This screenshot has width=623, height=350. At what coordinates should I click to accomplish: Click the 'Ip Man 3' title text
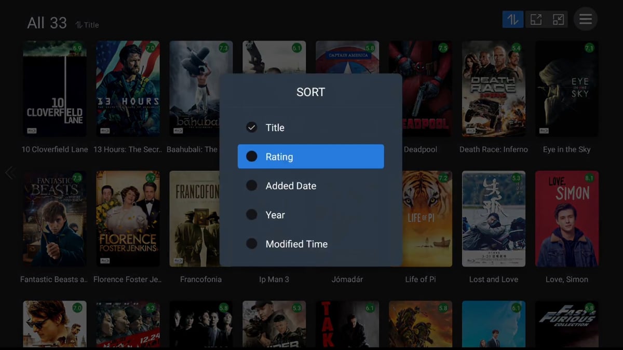[274, 279]
